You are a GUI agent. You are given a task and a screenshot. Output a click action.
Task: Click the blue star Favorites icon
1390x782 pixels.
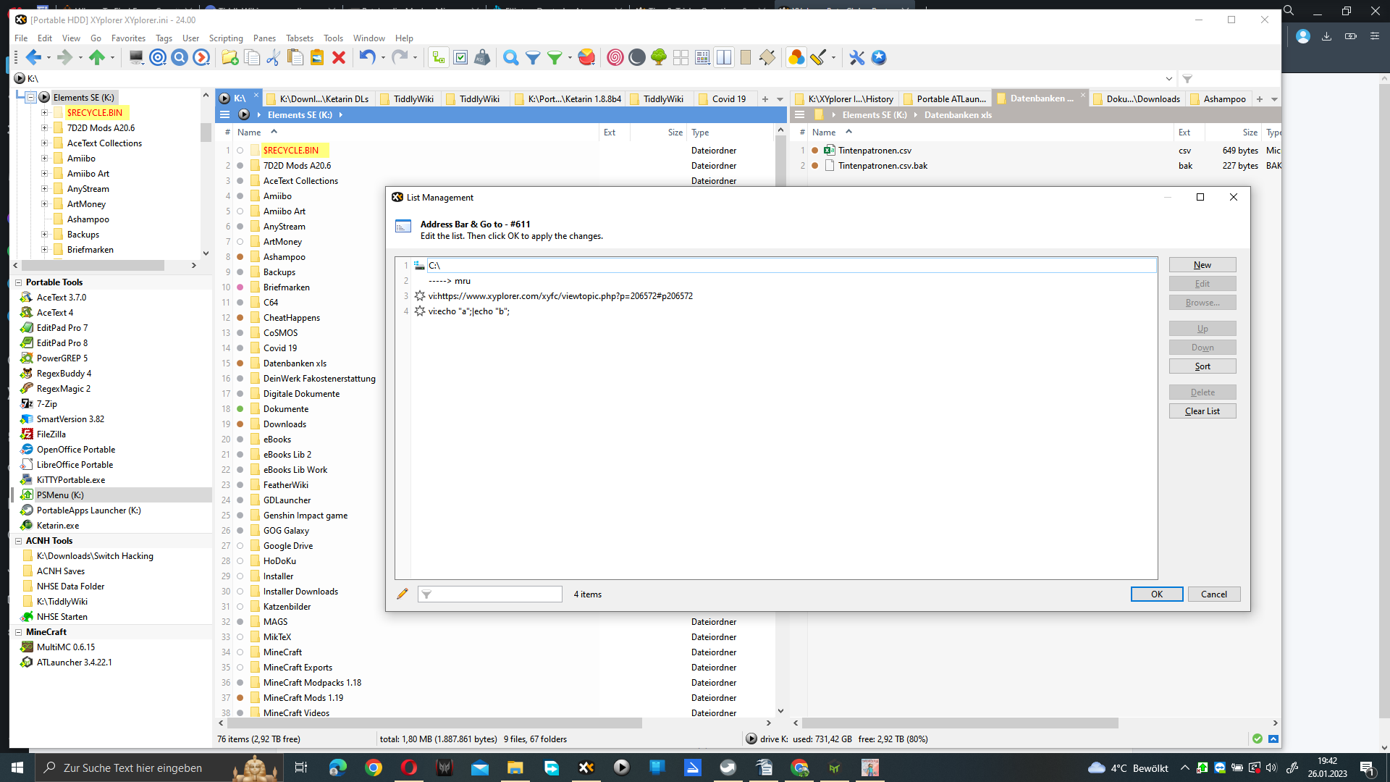click(879, 58)
